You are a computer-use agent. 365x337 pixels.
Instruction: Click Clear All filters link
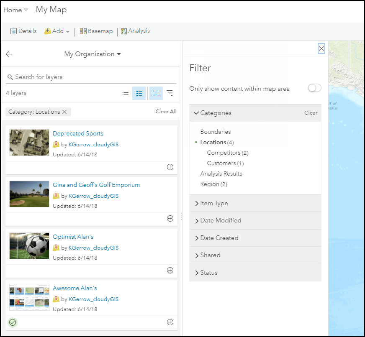166,112
